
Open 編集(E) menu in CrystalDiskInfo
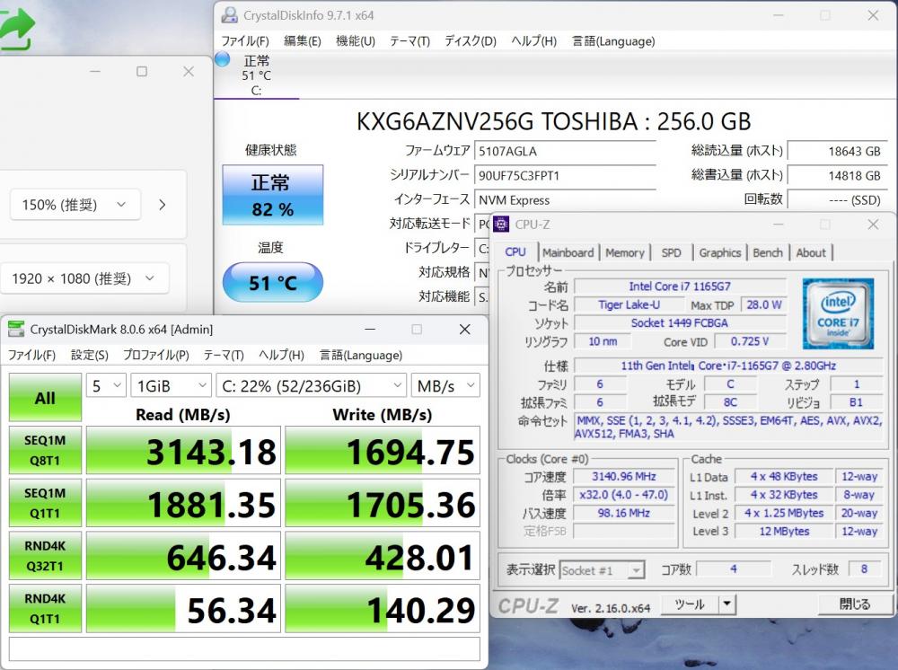(303, 41)
